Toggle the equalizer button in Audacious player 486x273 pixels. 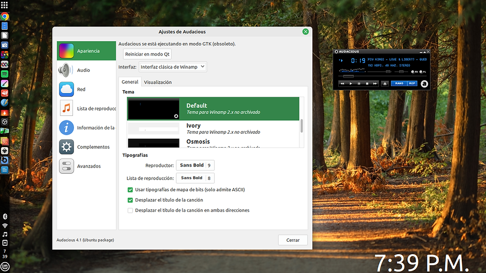pyautogui.click(x=414, y=72)
